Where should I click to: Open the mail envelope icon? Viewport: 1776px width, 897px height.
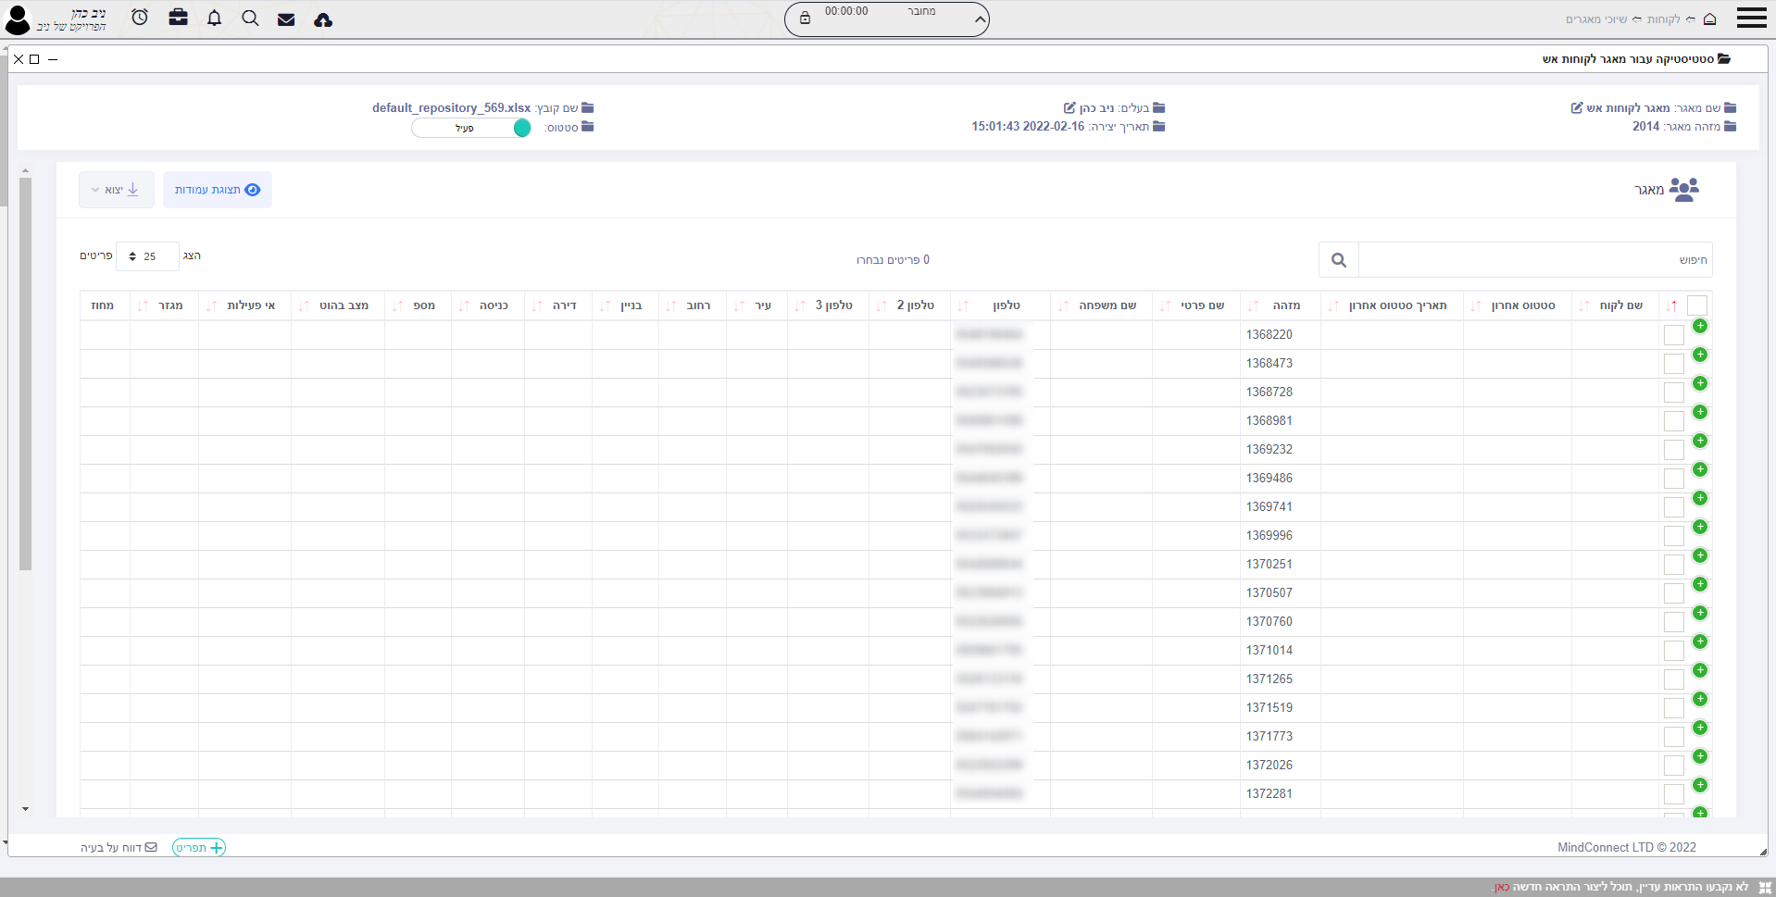(x=286, y=19)
